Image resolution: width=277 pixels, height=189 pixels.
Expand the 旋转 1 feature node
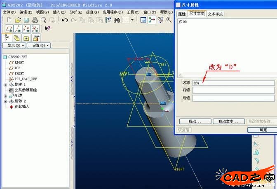pos(5,84)
